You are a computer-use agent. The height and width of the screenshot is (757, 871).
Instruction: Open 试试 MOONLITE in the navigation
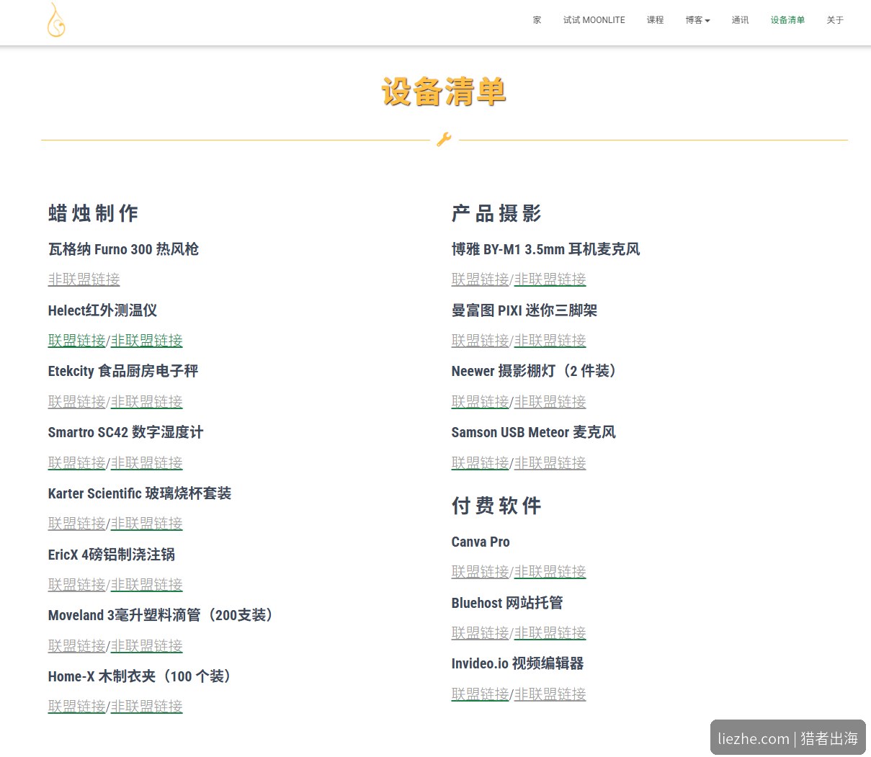coord(594,20)
